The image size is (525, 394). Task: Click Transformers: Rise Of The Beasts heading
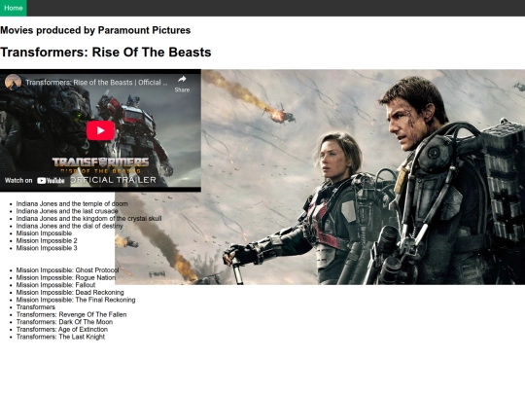click(105, 53)
